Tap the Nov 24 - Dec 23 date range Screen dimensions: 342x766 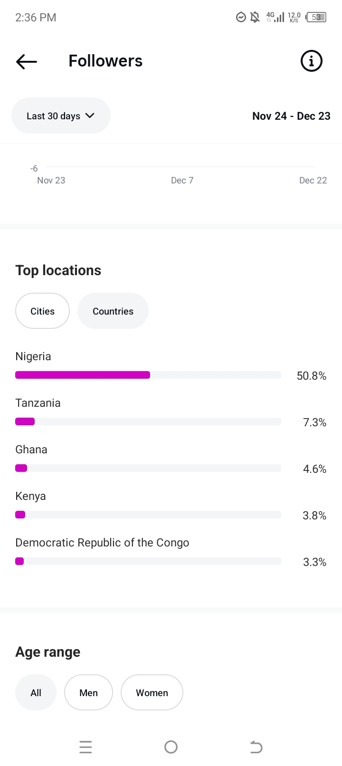pyautogui.click(x=291, y=116)
